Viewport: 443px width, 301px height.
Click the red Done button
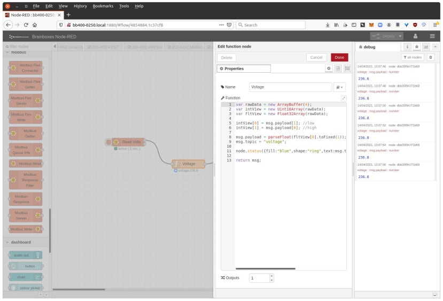(339, 57)
